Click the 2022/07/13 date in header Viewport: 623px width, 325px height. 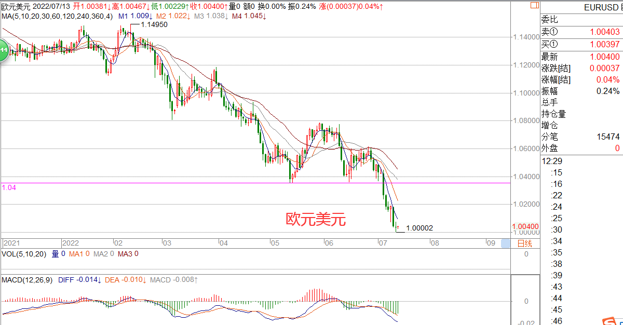52,7
